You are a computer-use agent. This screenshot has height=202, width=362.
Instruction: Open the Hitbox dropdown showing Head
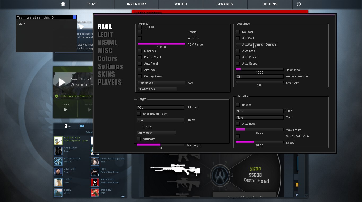tap(160, 120)
